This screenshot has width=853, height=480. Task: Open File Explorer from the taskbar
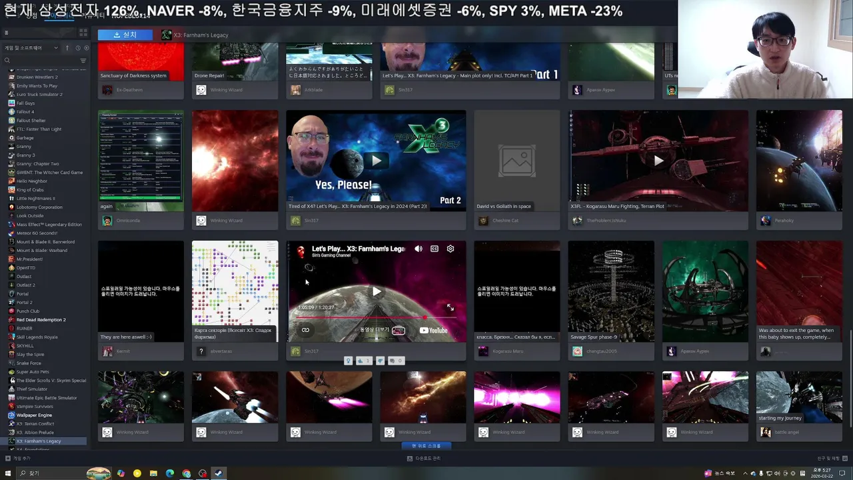click(153, 473)
